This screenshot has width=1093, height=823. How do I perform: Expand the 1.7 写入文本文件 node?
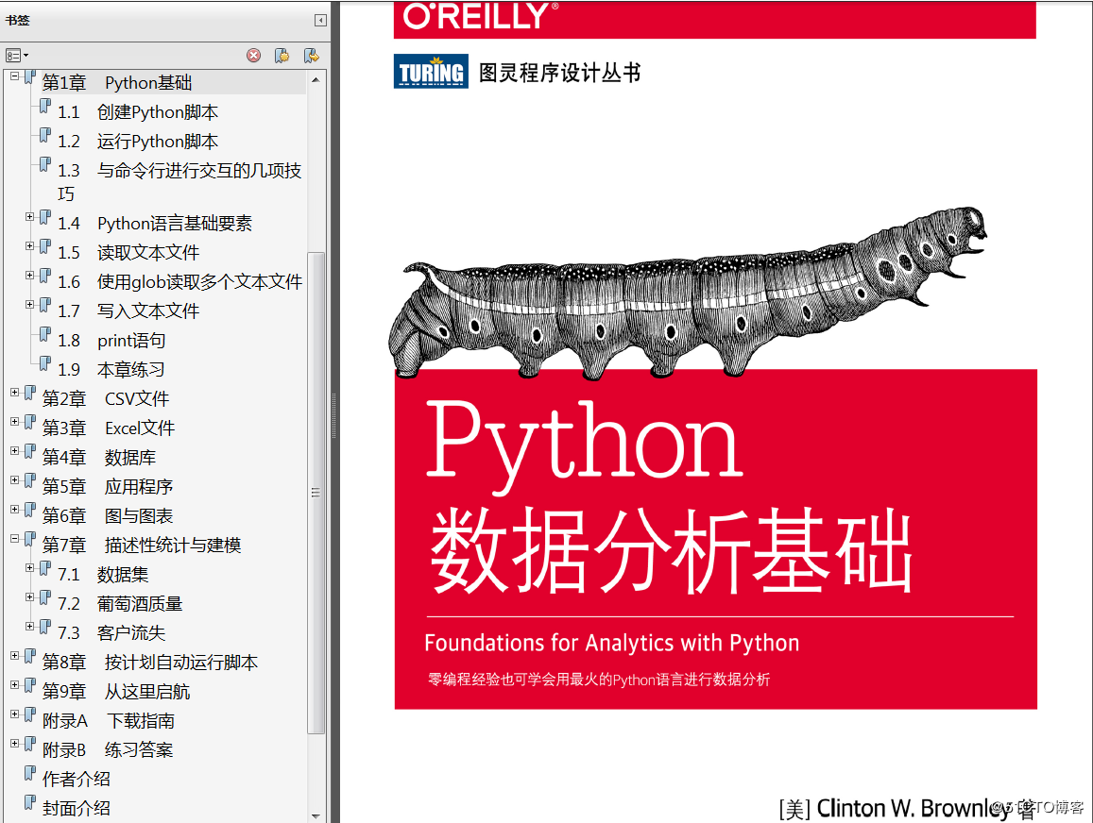(x=30, y=305)
